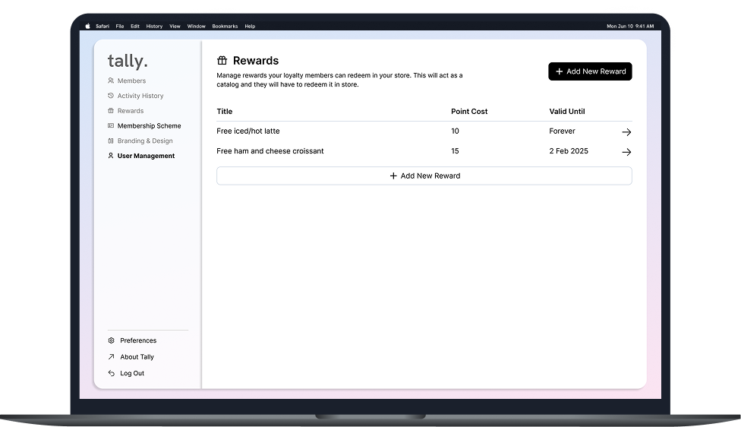The width and height of the screenshot is (741, 427).
Task: Open the Bookmarks menu in menu bar
Action: (x=225, y=27)
